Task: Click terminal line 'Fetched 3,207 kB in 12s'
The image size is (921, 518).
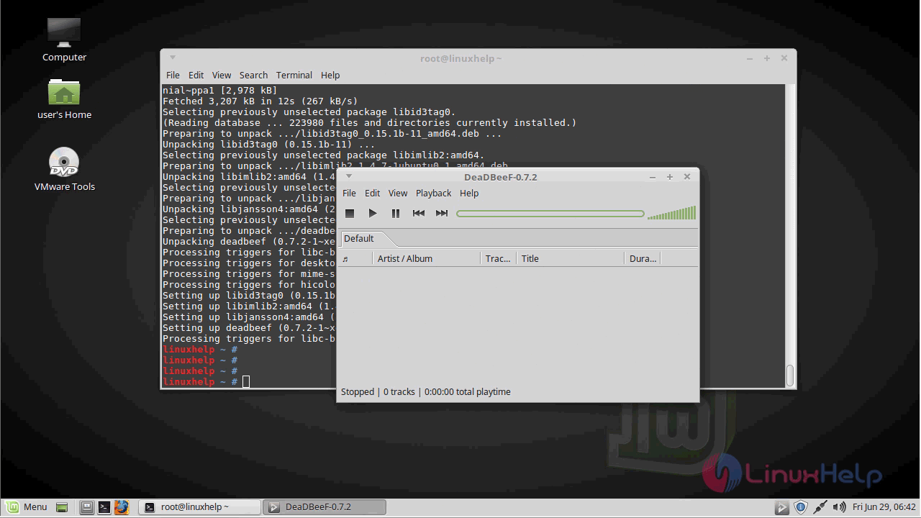Action: coord(260,101)
